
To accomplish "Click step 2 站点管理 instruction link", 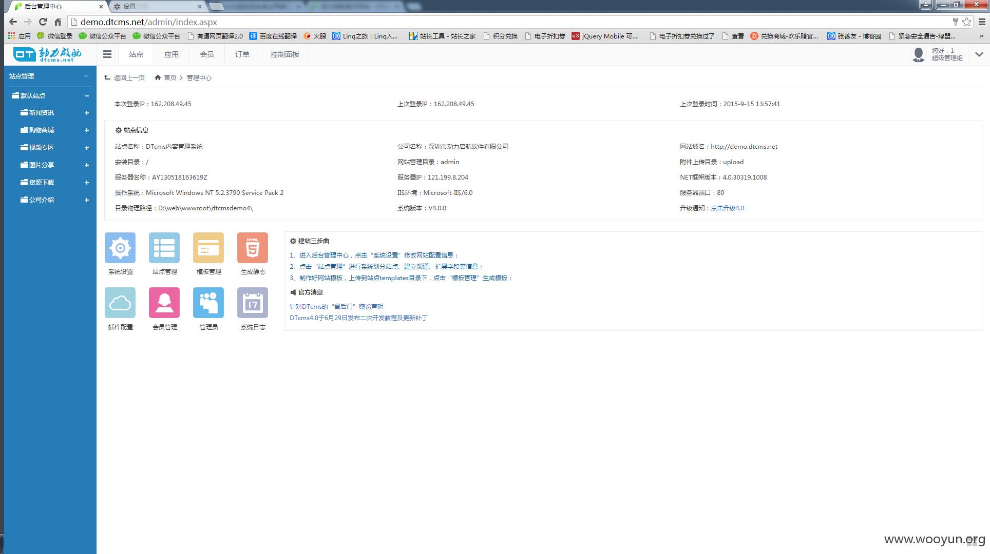I will point(386,266).
